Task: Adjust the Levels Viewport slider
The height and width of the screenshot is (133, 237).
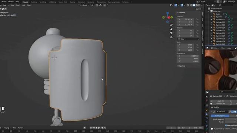Action: [231, 119]
